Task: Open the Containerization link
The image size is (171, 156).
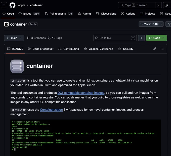Action: [51, 110]
